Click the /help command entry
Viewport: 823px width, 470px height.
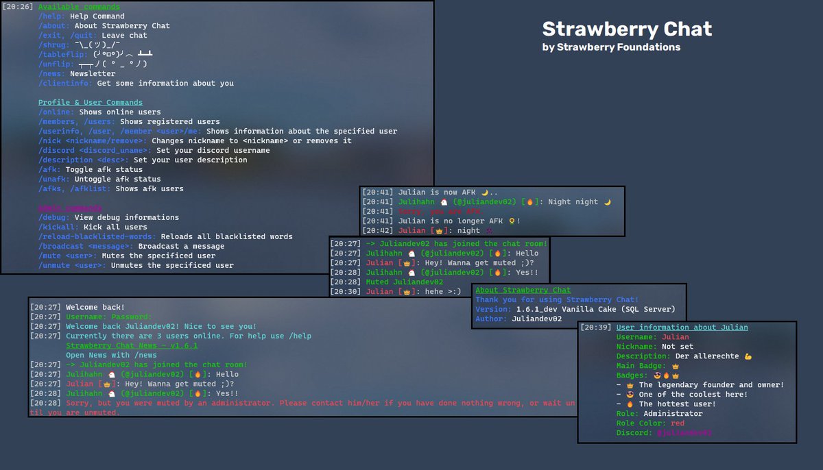tap(82, 16)
